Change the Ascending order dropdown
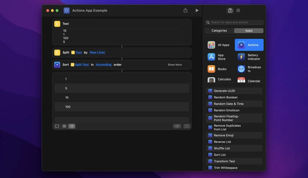The height and width of the screenshot is (178, 308). pos(104,65)
